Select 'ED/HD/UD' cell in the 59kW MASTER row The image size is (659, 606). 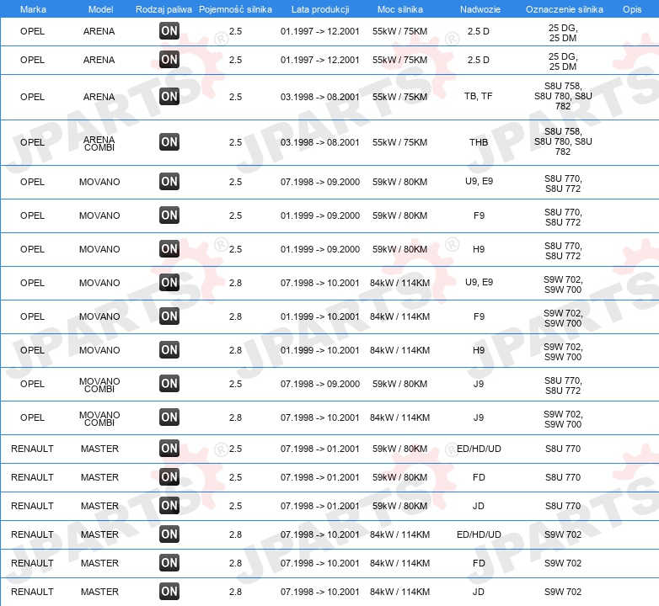480,449
